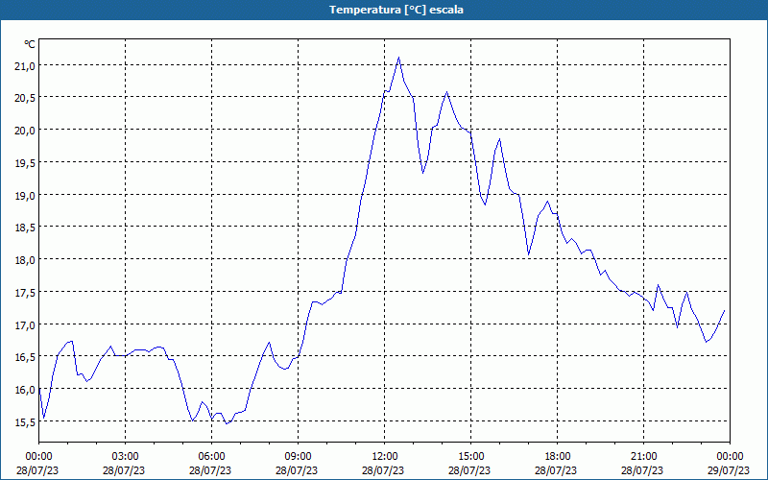Image resolution: width=768 pixels, height=480 pixels.
Task: Select the °C unit label
Action: point(30,44)
